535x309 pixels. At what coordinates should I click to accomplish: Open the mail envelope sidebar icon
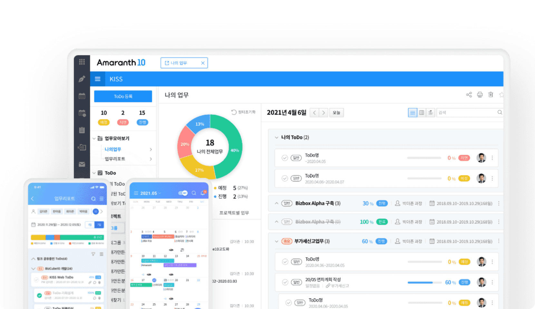coord(82,164)
